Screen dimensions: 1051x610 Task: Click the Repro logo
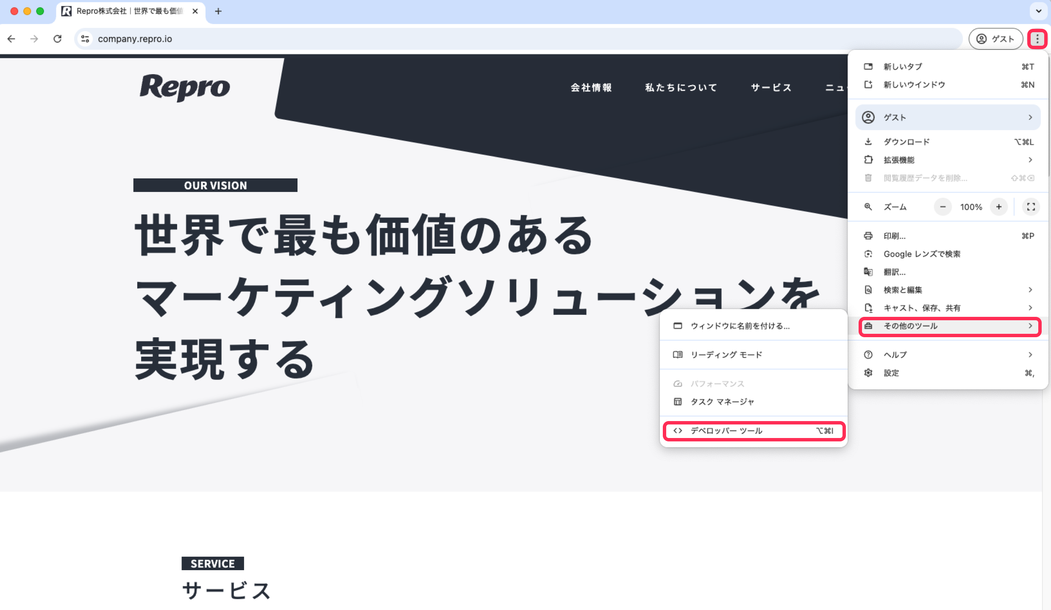[185, 87]
